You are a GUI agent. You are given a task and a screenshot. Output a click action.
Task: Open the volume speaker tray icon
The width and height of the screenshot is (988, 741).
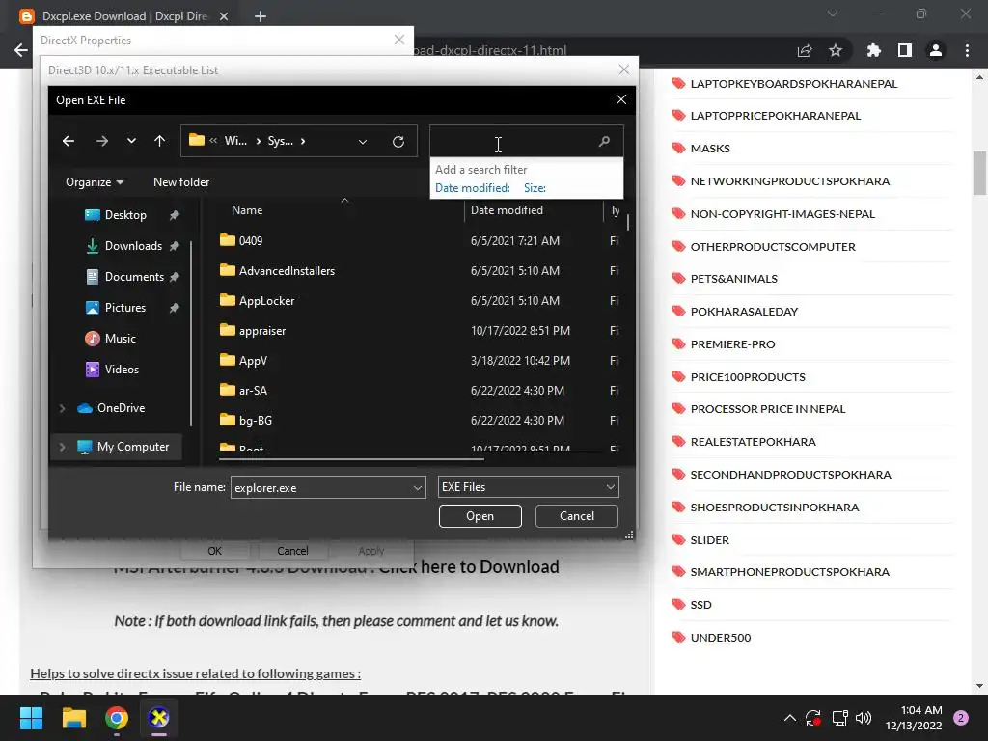(864, 718)
